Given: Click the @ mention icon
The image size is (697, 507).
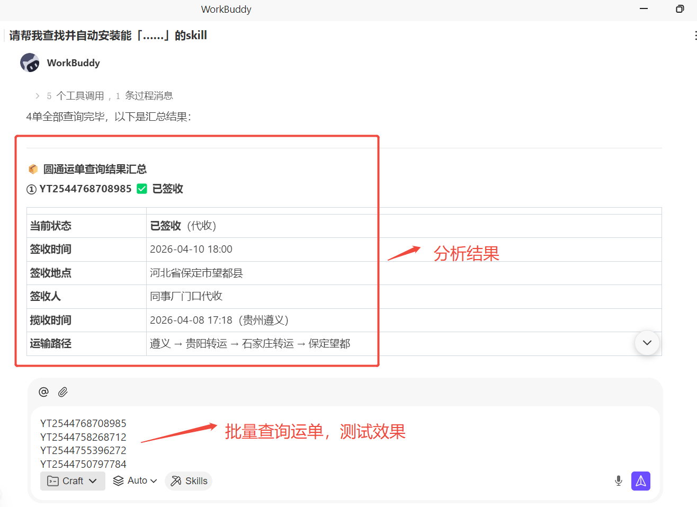Looking at the screenshot, I should 43,392.
